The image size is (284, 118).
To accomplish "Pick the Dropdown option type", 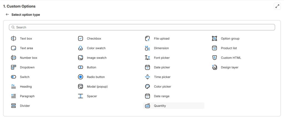I will (27, 67).
